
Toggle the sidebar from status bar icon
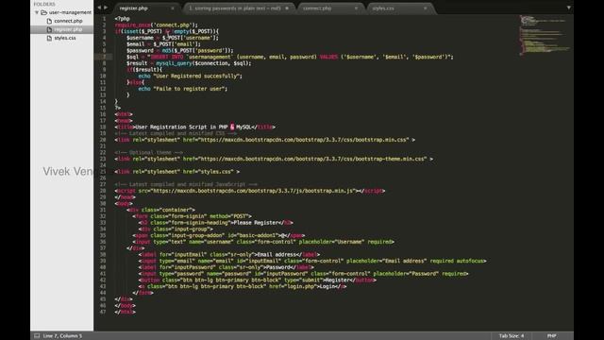coord(37,336)
